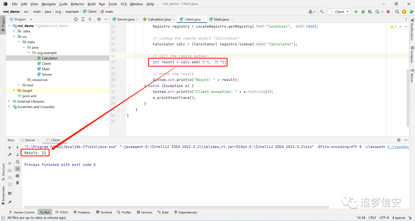Open the classpath link in console output
Image resolution: width=415 pixels, height=221 pixels.
pyautogui.click(x=398, y=146)
